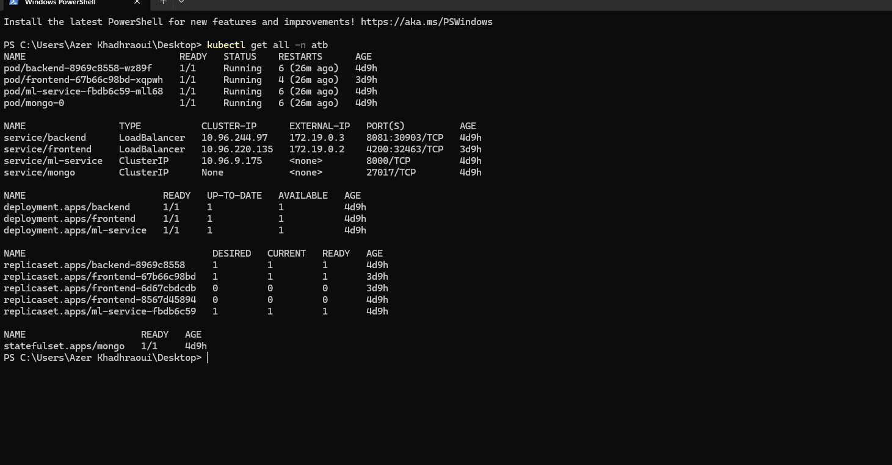Click port value 4200:32463/TCP
The image size is (892, 465).
(405, 149)
